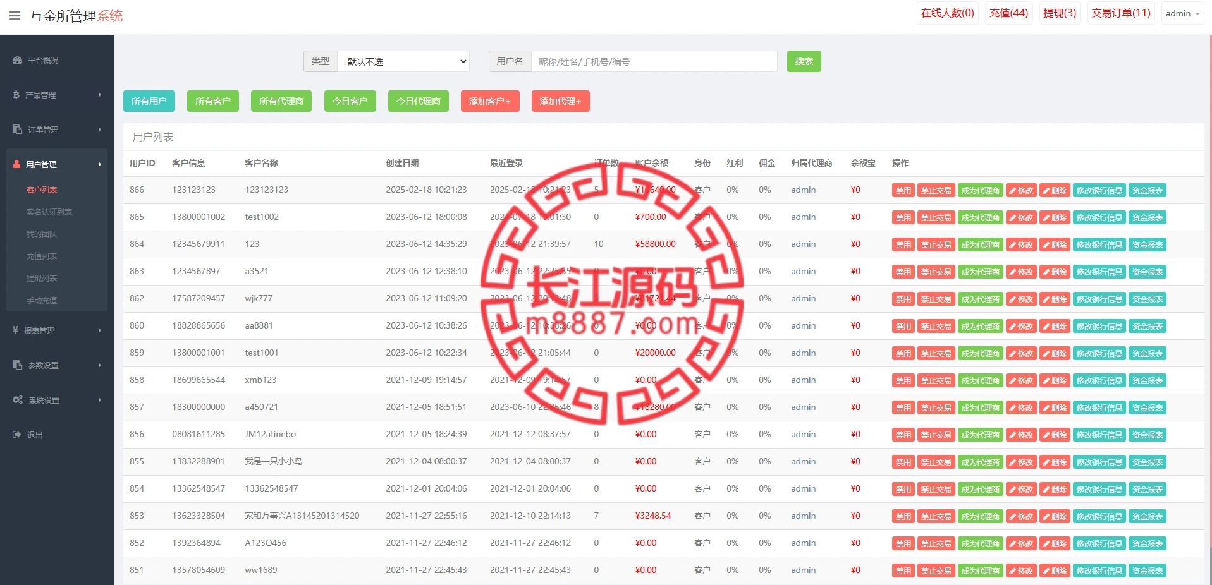Click the 互金所管理系统 title
This screenshot has height=585, width=1212.
coord(77,16)
